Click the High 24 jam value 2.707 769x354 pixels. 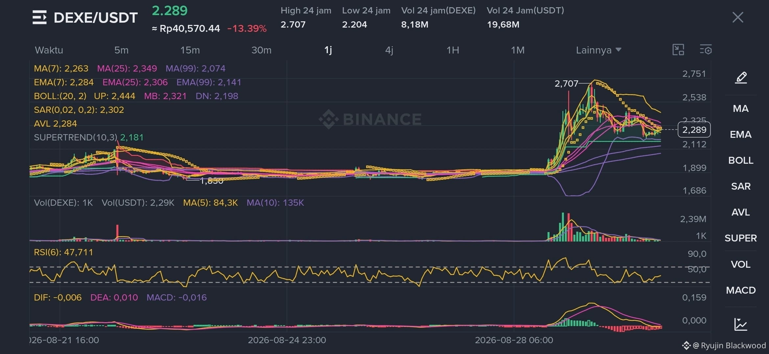pos(293,24)
